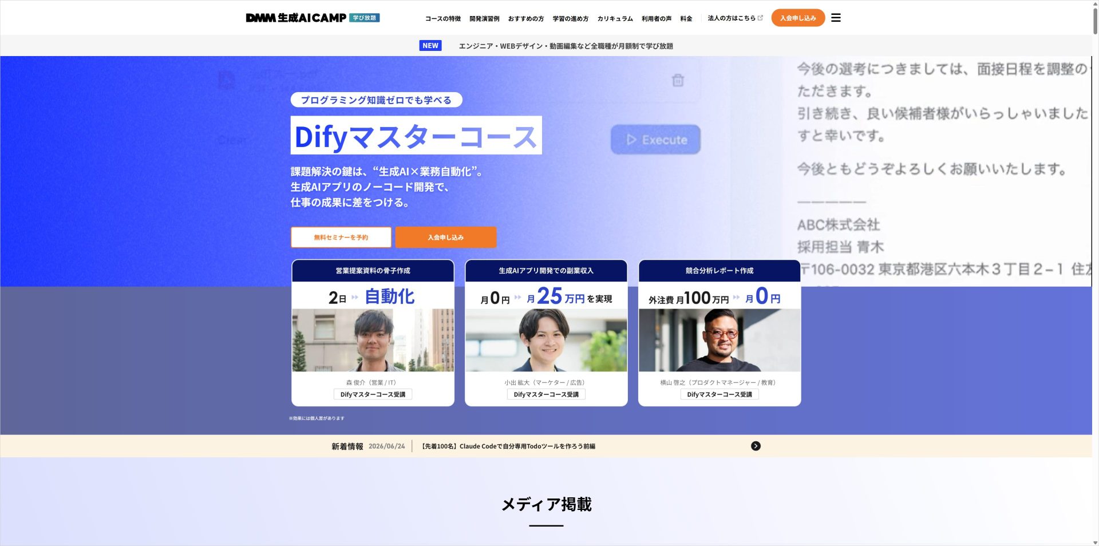Open 開発演習例 in navigation

point(484,18)
